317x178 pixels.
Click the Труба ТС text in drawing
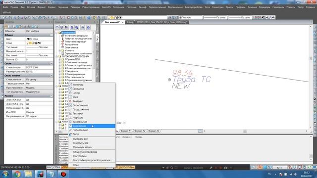click(192, 79)
